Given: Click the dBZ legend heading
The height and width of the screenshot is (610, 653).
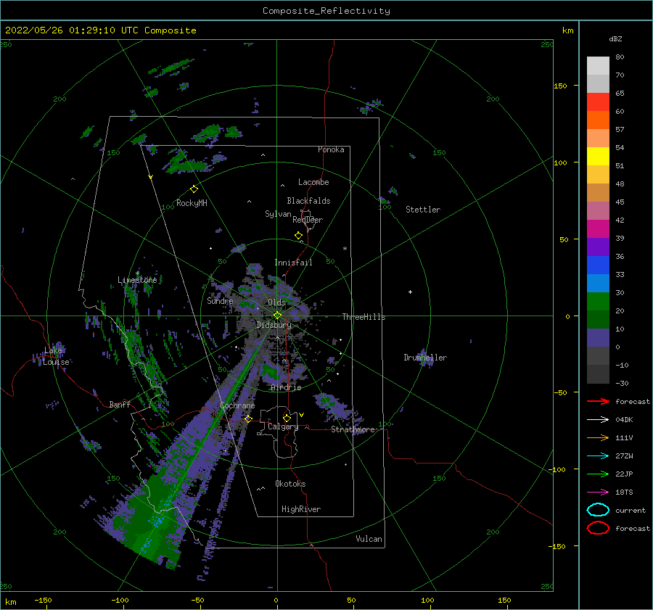Looking at the screenshot, I should 615,38.
